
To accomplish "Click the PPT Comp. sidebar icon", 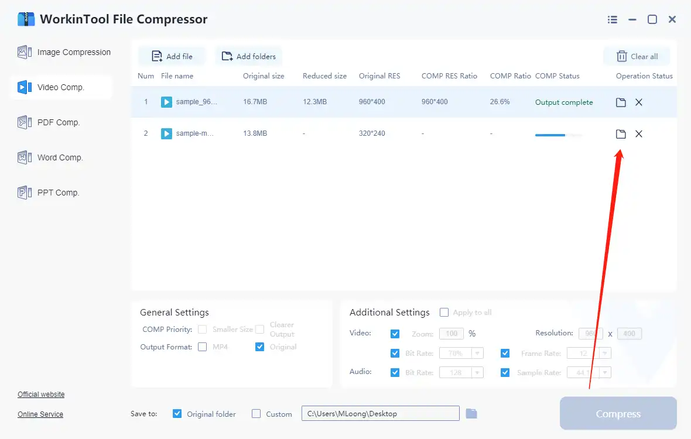I will click(24, 193).
